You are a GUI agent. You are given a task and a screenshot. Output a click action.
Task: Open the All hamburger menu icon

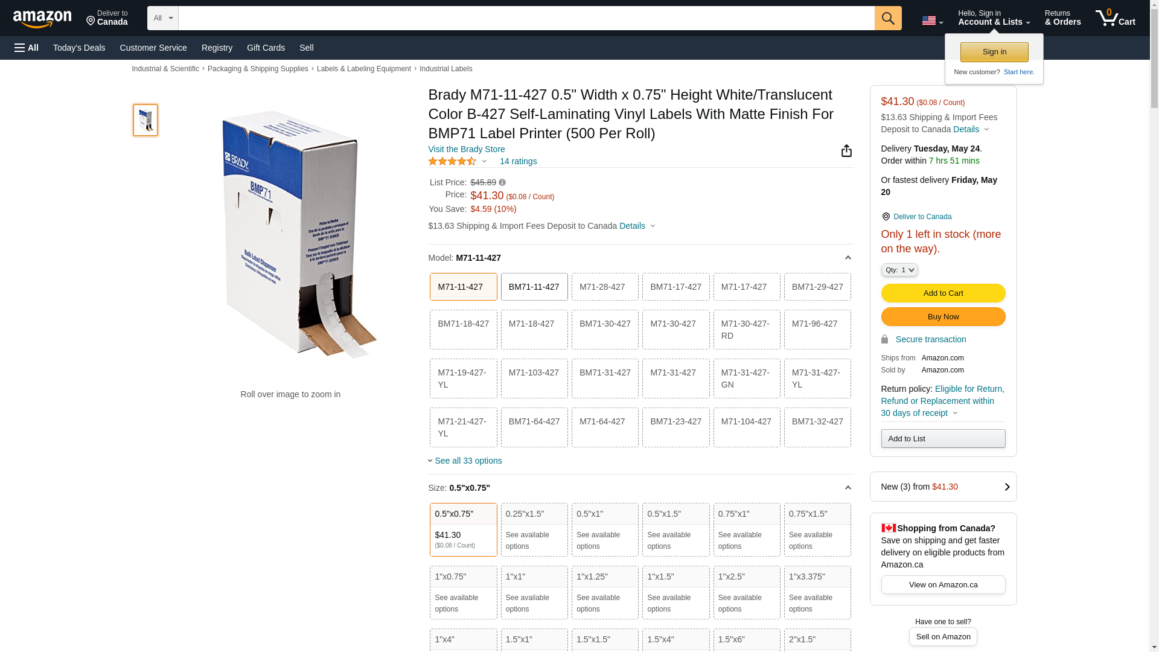pyautogui.click(x=27, y=48)
